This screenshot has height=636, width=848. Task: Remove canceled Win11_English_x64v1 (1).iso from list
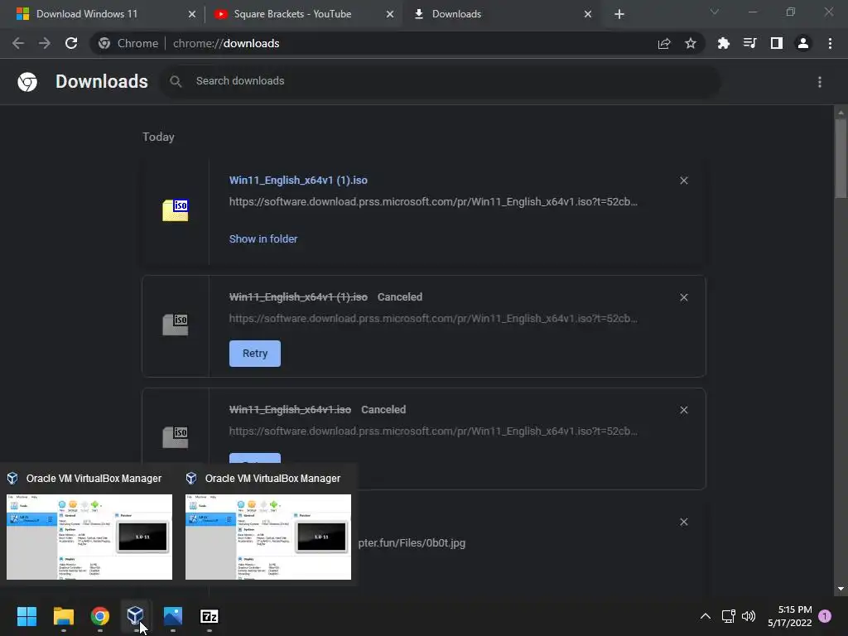[683, 297]
